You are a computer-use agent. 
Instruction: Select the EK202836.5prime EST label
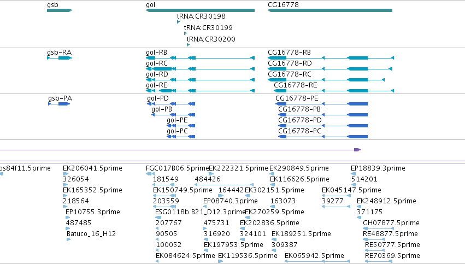[269, 224]
